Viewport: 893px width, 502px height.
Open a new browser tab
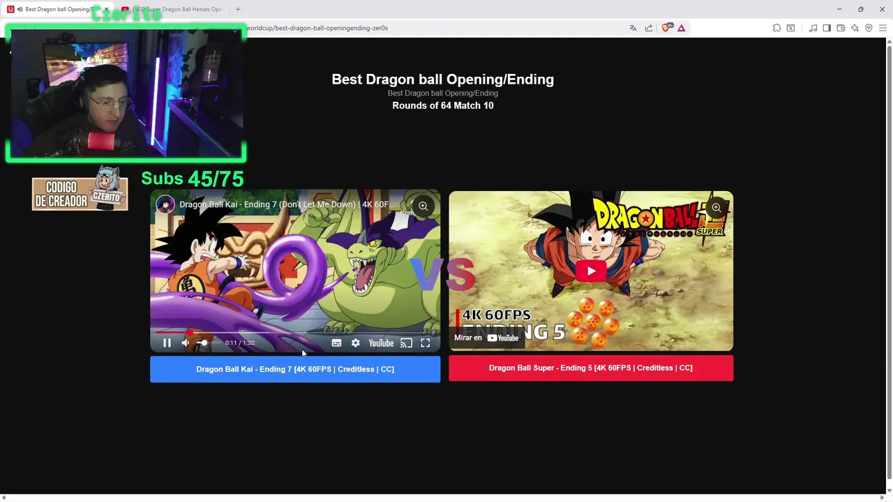(x=238, y=9)
